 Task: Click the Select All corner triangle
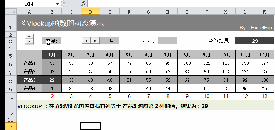[11, 12]
